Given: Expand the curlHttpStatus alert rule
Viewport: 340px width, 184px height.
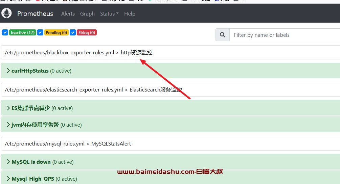Looking at the screenshot, I should [171, 71].
